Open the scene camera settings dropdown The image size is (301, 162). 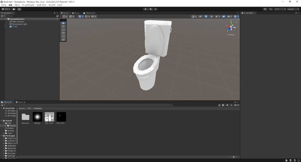(230, 16)
